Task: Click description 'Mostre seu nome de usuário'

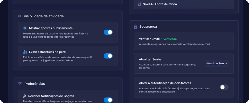Action: [56, 35]
